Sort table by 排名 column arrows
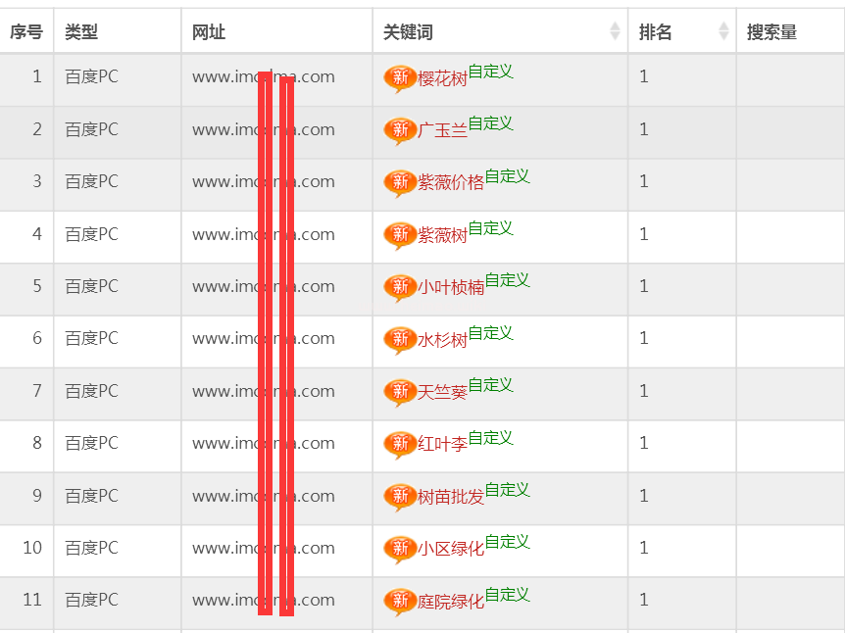 coord(723,31)
